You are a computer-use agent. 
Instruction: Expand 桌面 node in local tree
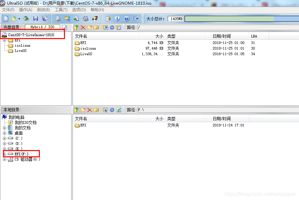coord(5,133)
